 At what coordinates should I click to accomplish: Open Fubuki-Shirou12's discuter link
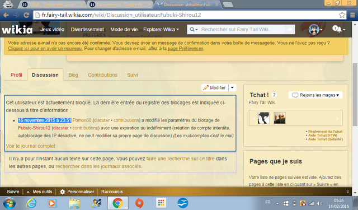(61, 128)
